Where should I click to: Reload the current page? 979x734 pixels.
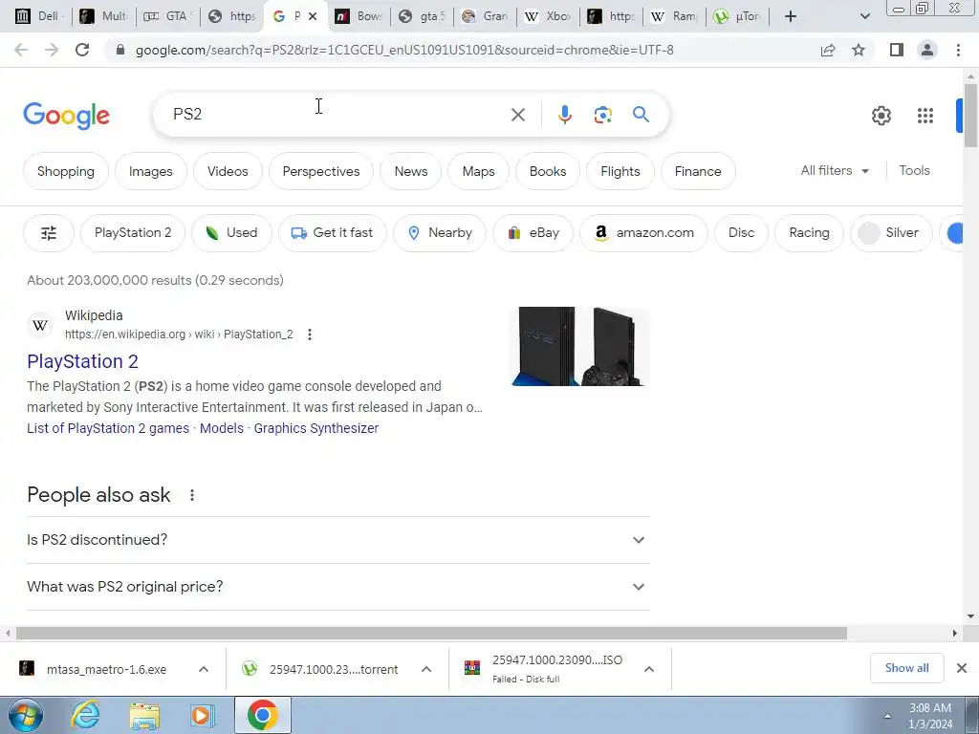82,50
